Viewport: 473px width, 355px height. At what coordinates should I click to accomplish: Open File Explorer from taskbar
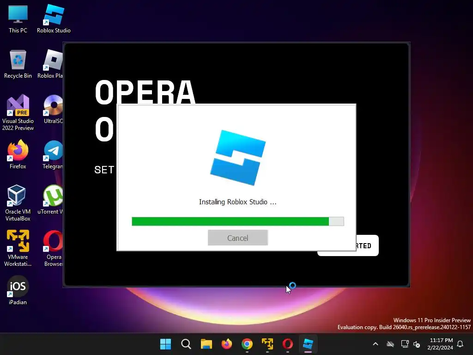(206, 344)
